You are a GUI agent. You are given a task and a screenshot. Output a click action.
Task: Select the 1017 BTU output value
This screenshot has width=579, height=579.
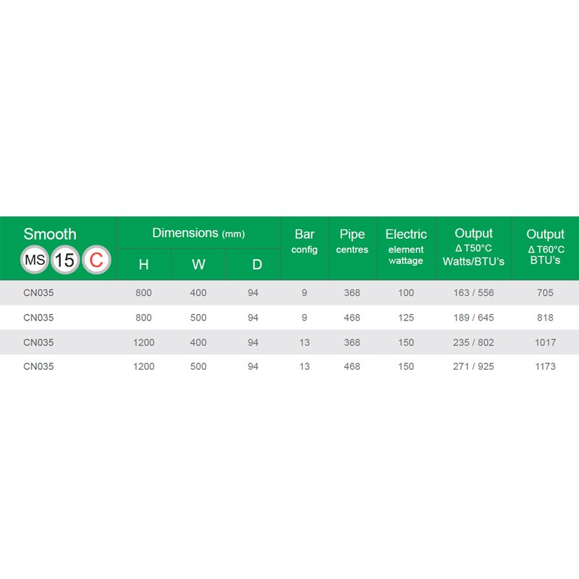coord(545,342)
